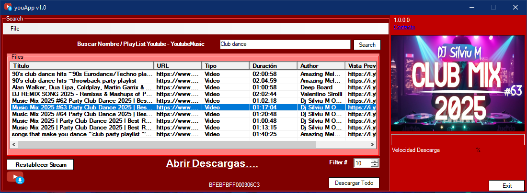
Task: Select the 'Alan Walker, Dua Lipa, Coldplay' row
Action: pos(193,87)
